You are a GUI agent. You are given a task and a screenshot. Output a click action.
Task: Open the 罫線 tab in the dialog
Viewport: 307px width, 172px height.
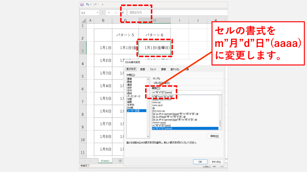163,69
